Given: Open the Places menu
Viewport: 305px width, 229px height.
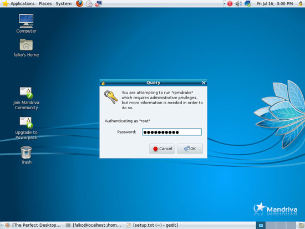Looking at the screenshot, I should [x=45, y=3].
